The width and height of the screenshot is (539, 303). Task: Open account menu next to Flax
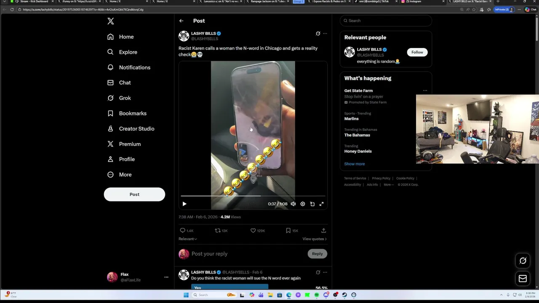(x=166, y=277)
